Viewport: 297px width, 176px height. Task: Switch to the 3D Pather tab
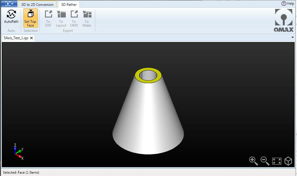(69, 4)
